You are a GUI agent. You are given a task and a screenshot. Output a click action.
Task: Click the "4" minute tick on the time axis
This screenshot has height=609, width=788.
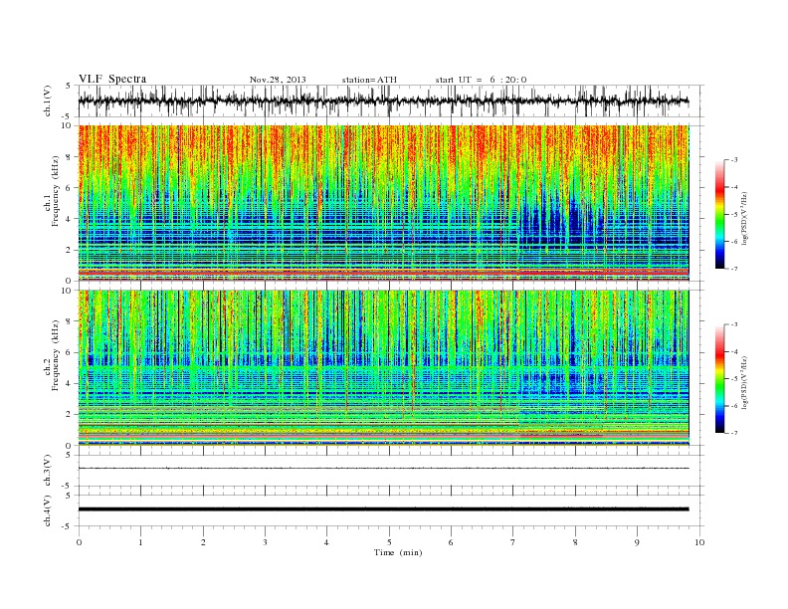326,542
